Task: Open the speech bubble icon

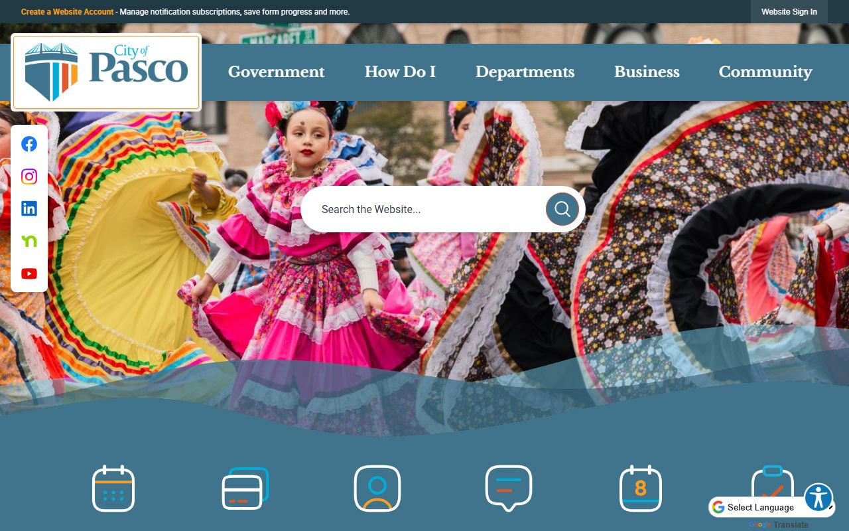Action: [x=509, y=489]
